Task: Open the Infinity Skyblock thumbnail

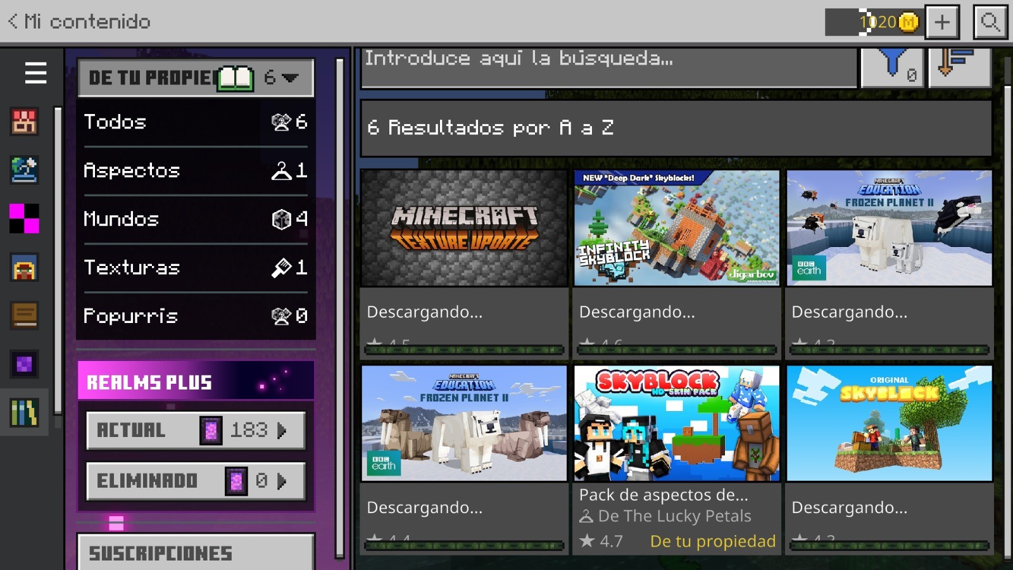Action: 677,228
